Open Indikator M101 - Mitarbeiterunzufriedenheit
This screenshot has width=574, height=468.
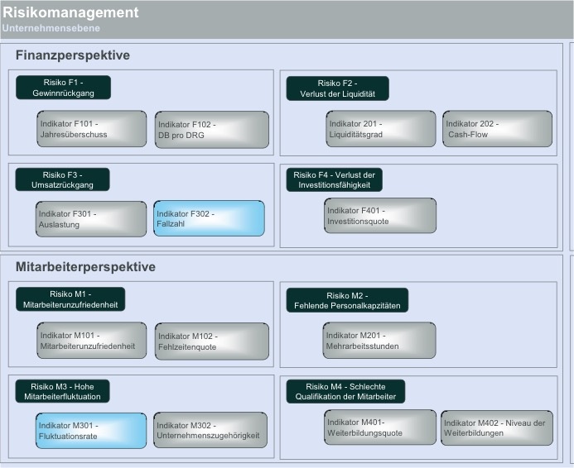(92, 341)
